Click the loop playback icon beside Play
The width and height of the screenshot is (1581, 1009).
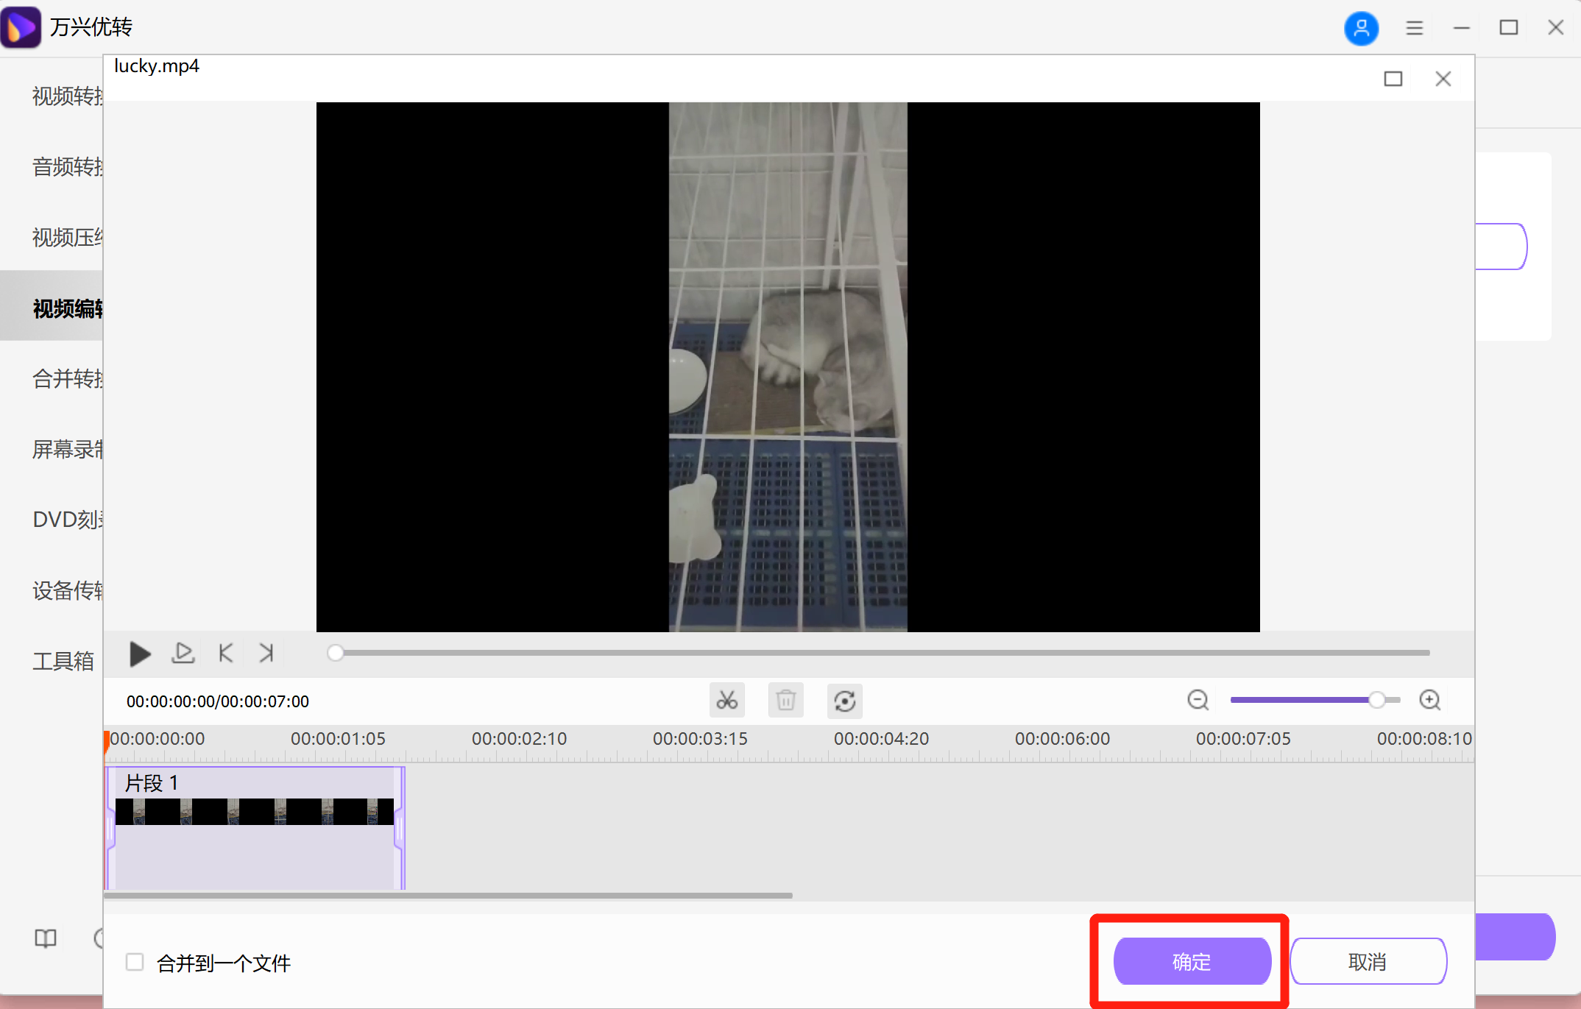point(183,653)
